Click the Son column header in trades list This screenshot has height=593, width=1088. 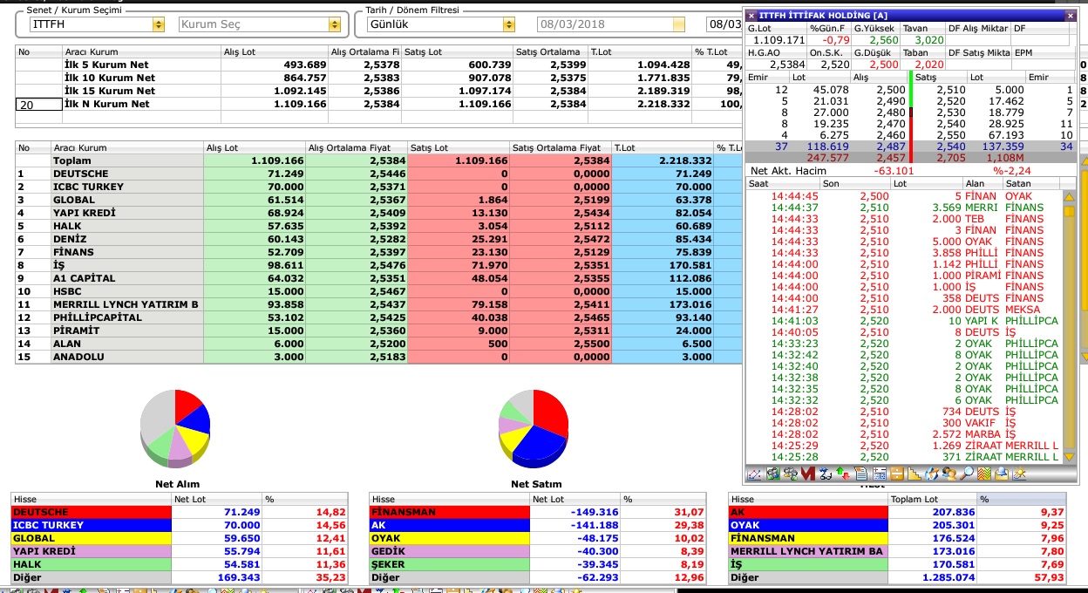click(854, 183)
